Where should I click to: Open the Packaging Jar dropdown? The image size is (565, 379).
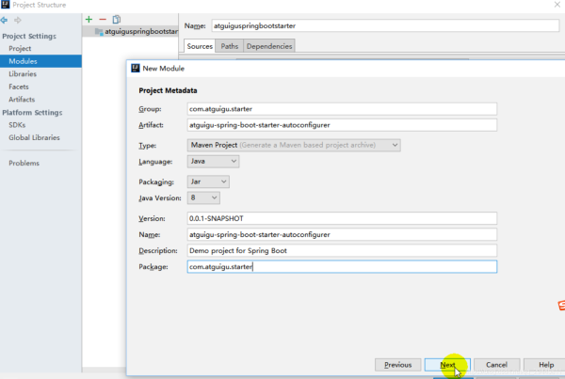pyautogui.click(x=208, y=182)
